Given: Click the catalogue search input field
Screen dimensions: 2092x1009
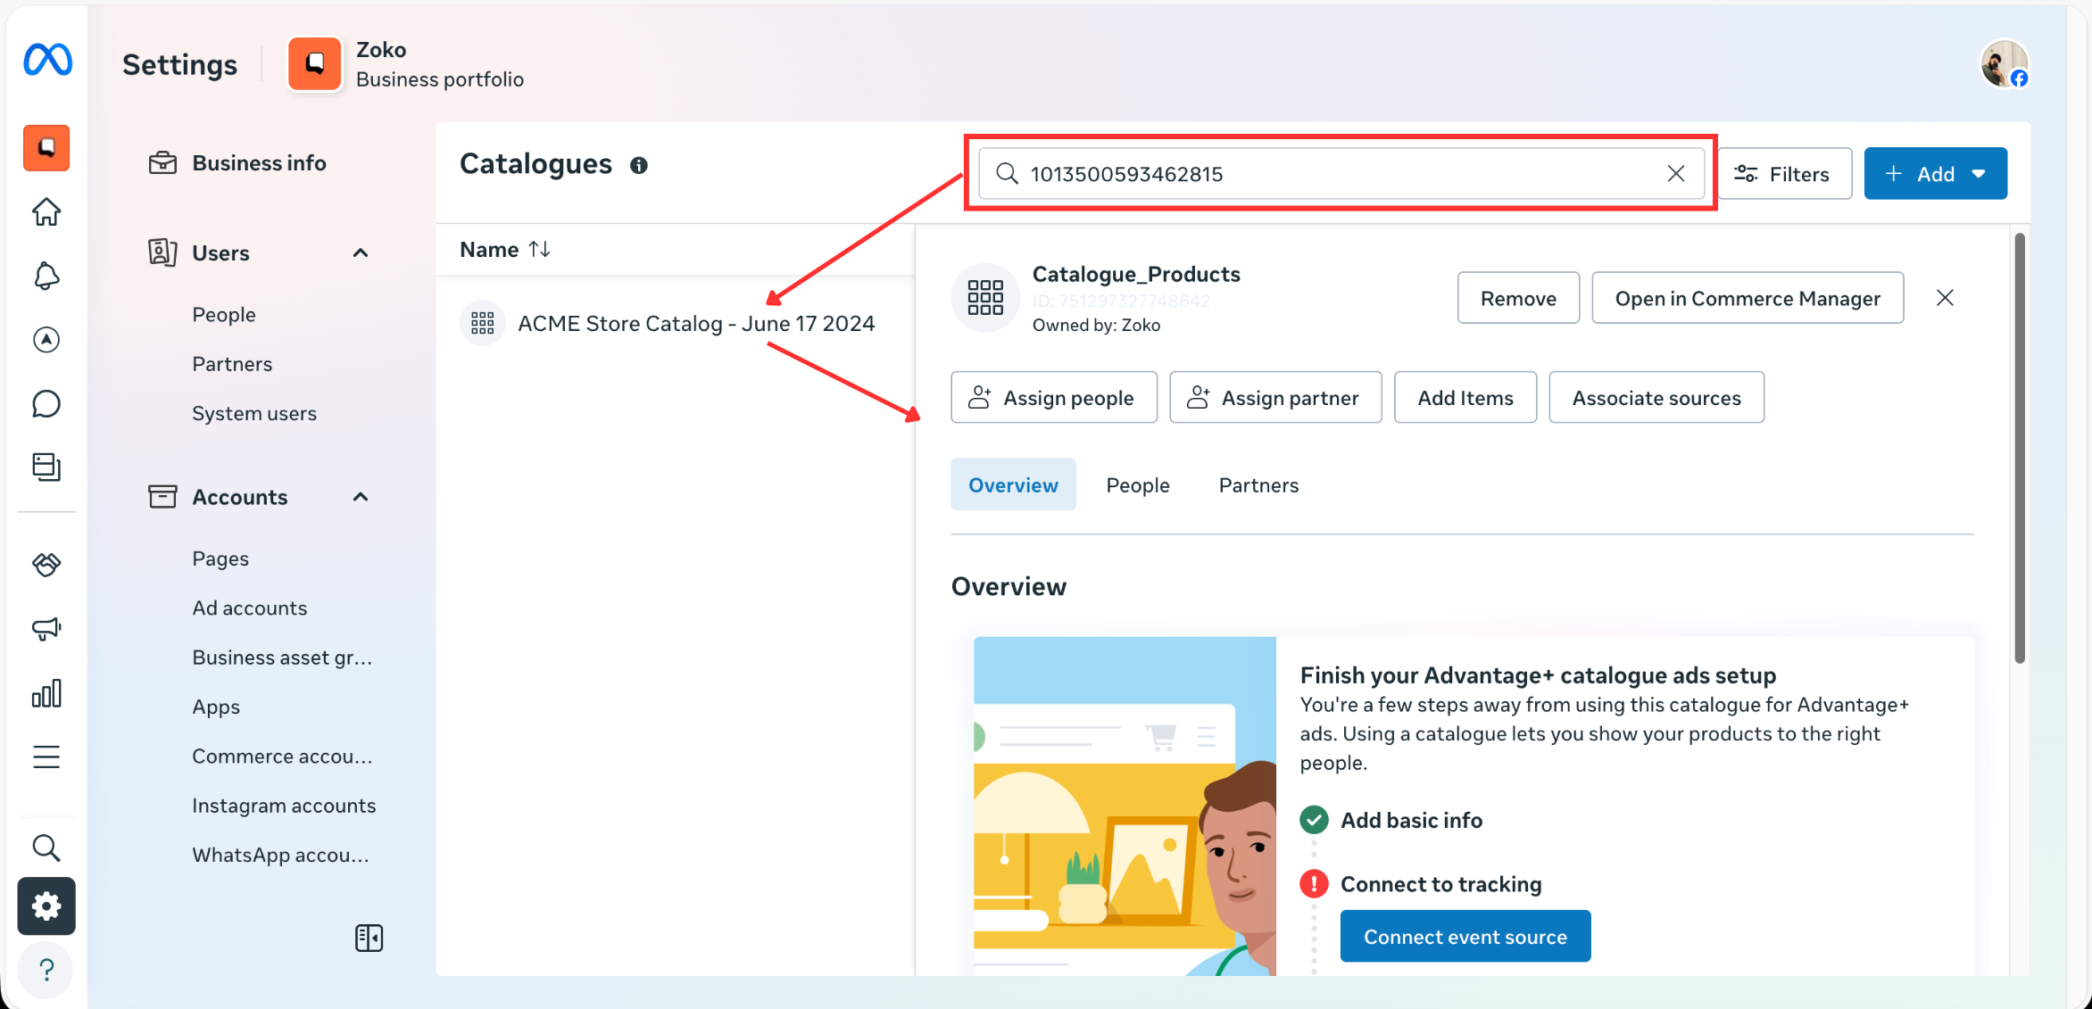Looking at the screenshot, I should point(1339,174).
